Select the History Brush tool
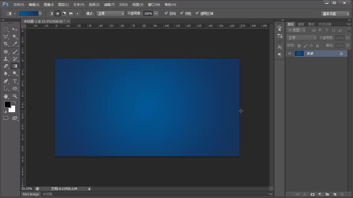 click(x=15, y=59)
